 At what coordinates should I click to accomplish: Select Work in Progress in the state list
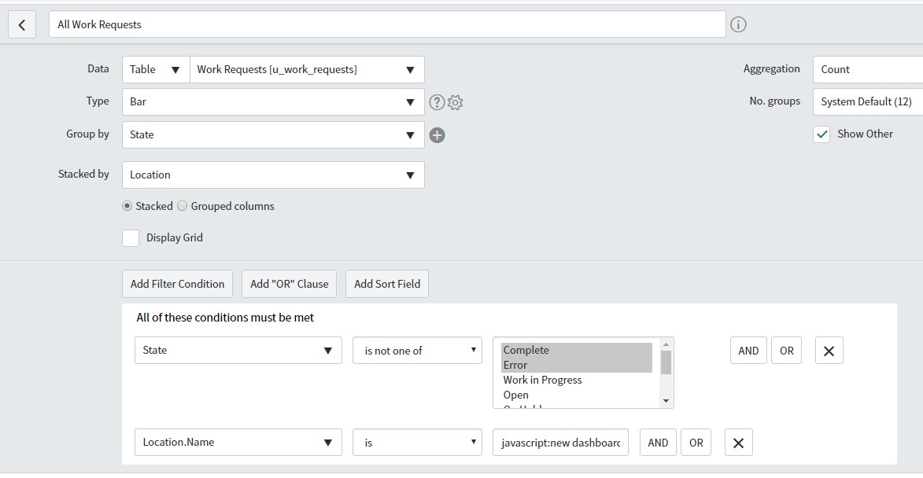click(576, 380)
